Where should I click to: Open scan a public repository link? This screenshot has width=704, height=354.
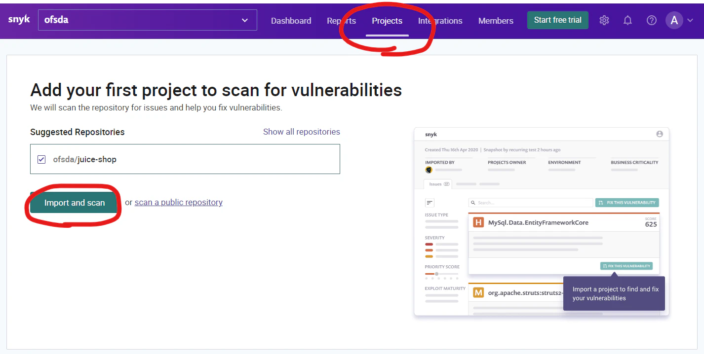[x=179, y=202]
